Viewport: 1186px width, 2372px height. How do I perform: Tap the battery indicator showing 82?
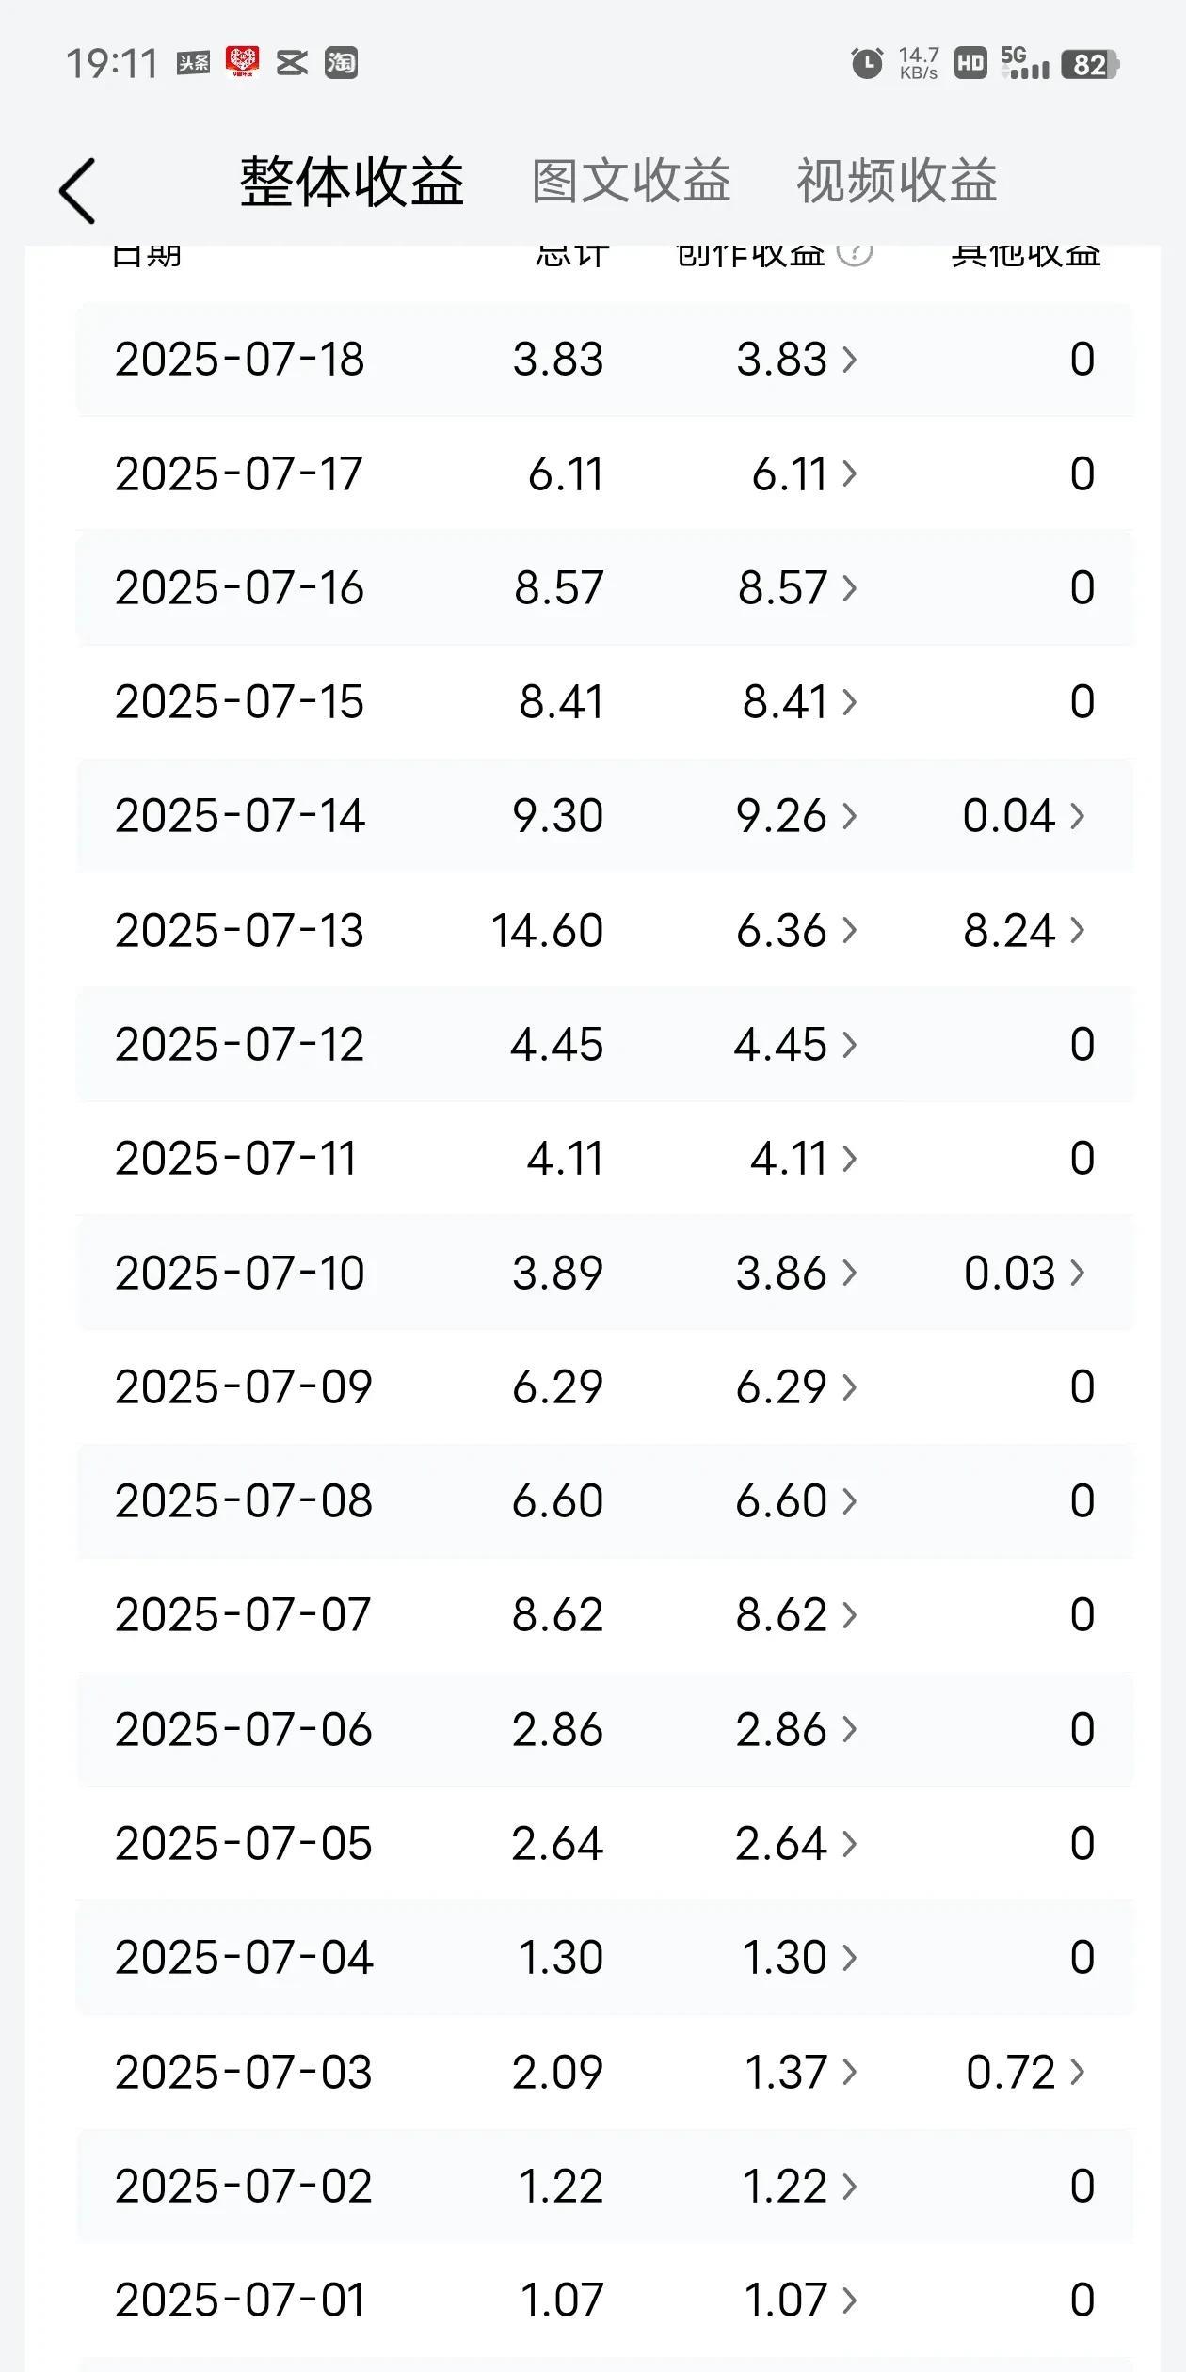[1090, 64]
